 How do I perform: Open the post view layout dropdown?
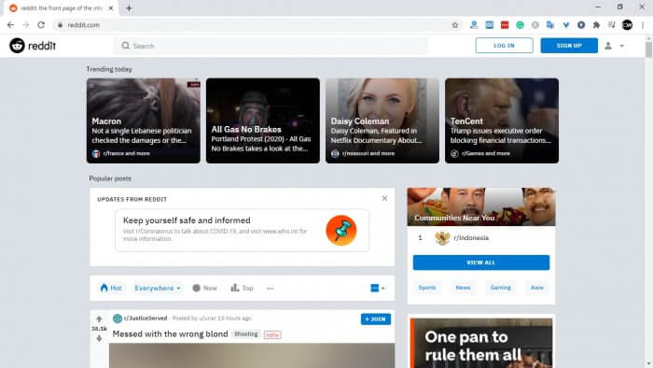pyautogui.click(x=377, y=288)
